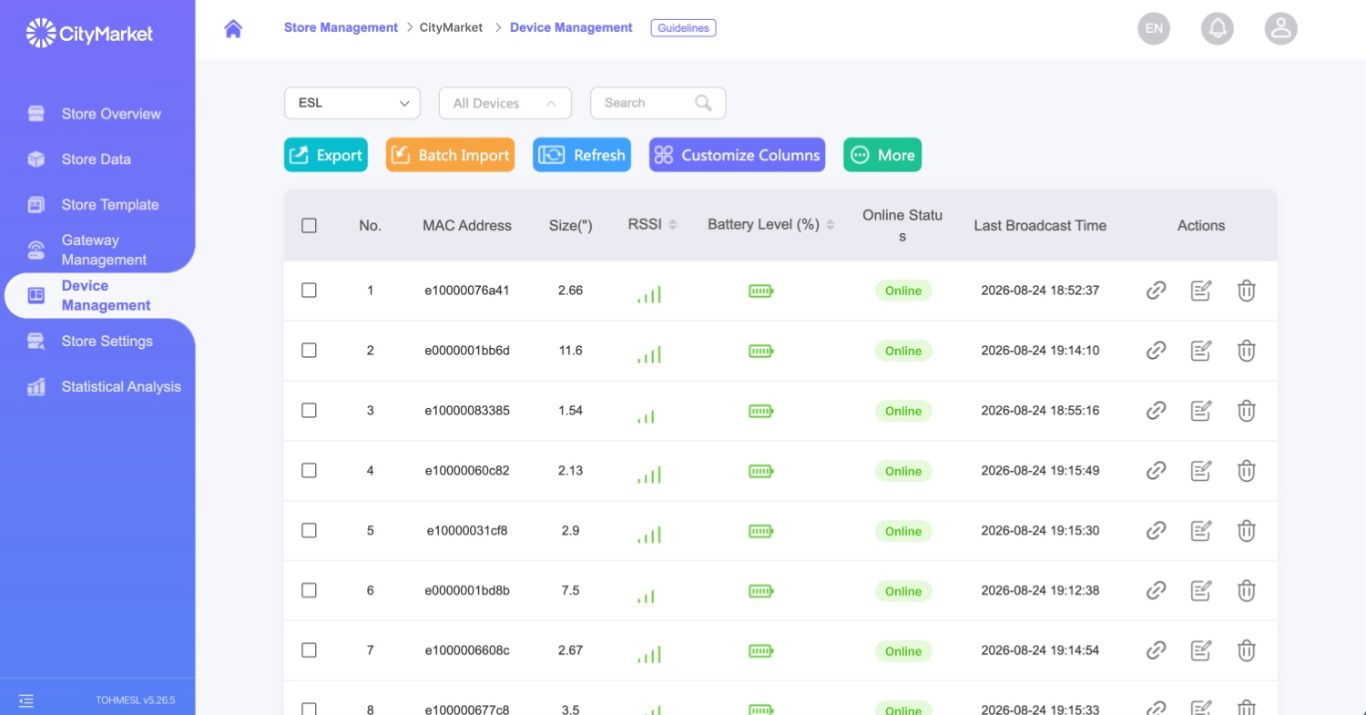Open the user profile avatar
The width and height of the screenshot is (1366, 715).
[x=1281, y=28]
